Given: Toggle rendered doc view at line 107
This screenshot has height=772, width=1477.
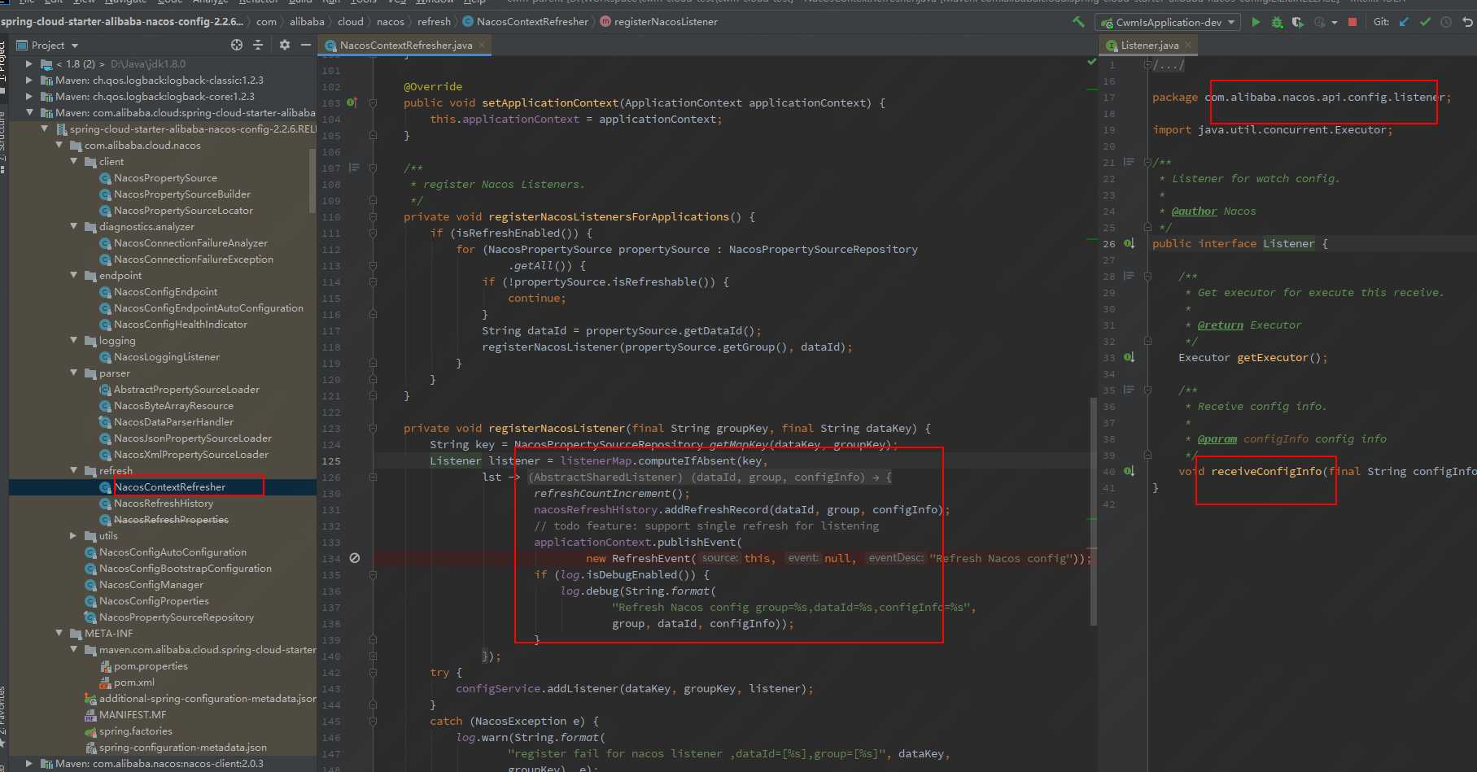Looking at the screenshot, I should [354, 168].
